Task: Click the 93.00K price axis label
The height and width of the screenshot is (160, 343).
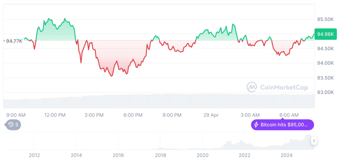Action: [325, 92]
